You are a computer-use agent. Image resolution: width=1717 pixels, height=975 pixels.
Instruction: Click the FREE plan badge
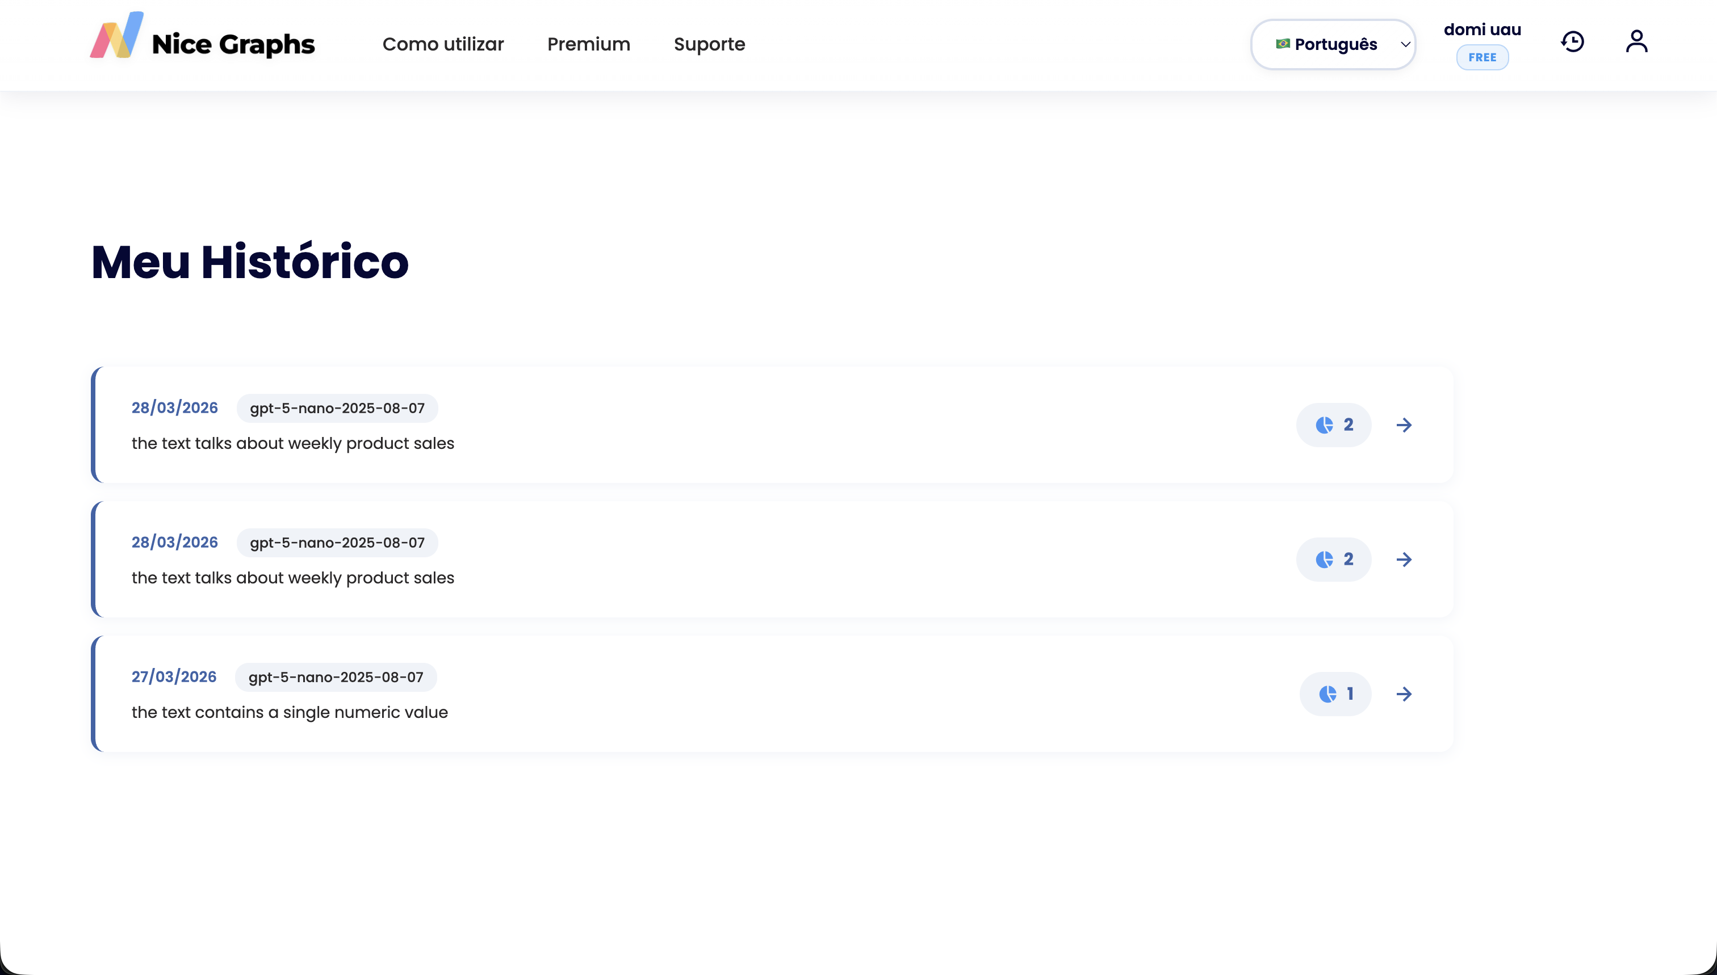(1482, 57)
